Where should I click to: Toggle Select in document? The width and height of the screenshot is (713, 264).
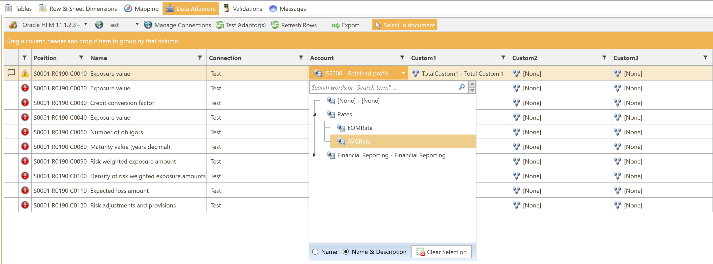[404, 25]
